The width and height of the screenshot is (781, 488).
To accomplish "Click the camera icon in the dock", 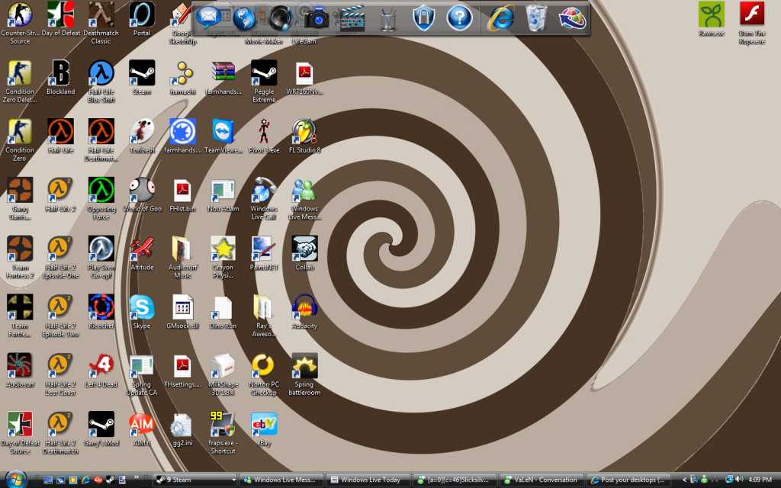I will click(317, 18).
